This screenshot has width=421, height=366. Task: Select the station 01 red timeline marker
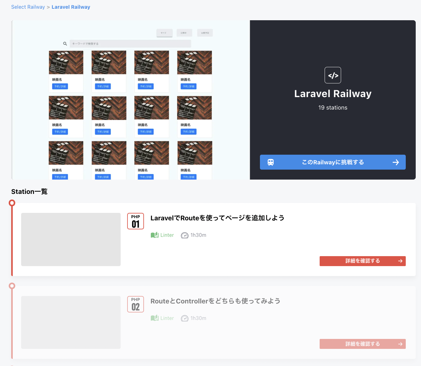12,203
